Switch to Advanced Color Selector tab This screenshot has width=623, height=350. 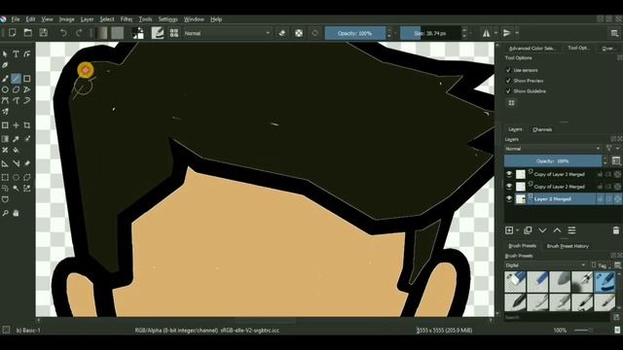click(531, 49)
